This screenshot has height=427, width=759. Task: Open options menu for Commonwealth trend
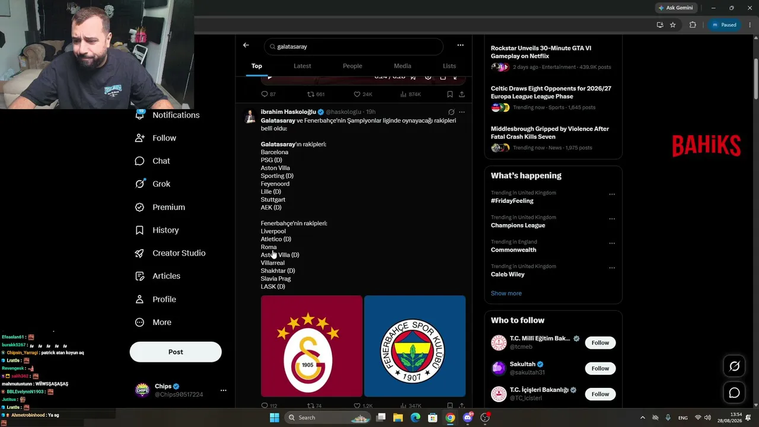(612, 243)
